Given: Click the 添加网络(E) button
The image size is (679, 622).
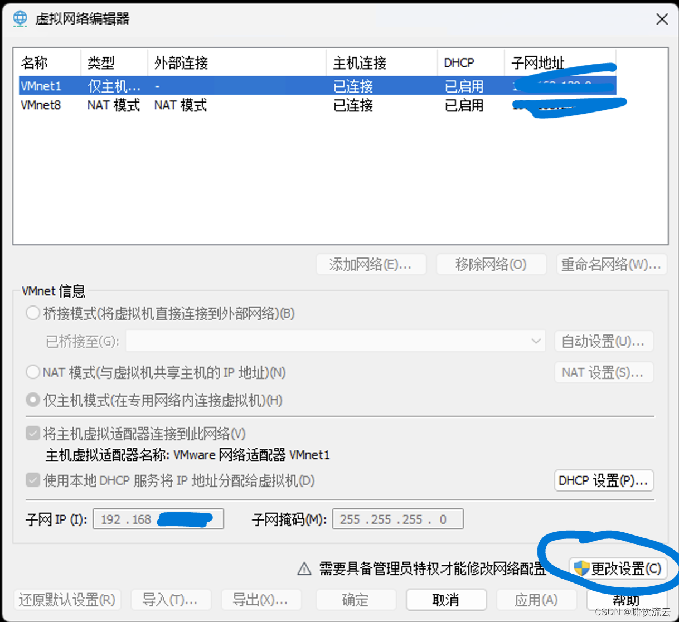Looking at the screenshot, I should (371, 264).
